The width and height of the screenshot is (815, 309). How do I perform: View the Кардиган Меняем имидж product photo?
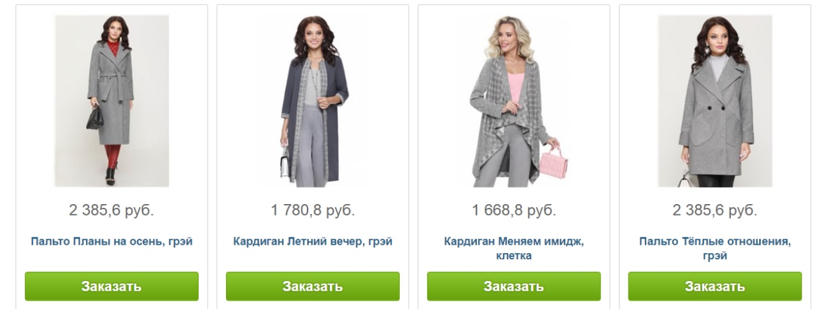(514, 101)
